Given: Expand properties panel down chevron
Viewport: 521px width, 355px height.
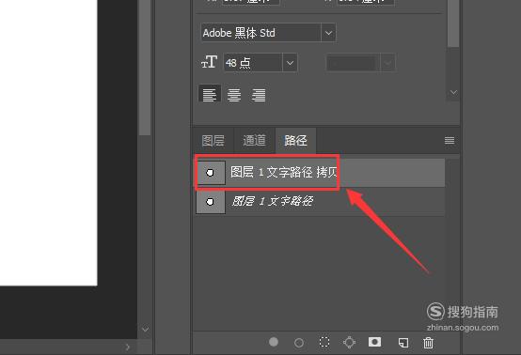Looking at the screenshot, I should [x=453, y=92].
